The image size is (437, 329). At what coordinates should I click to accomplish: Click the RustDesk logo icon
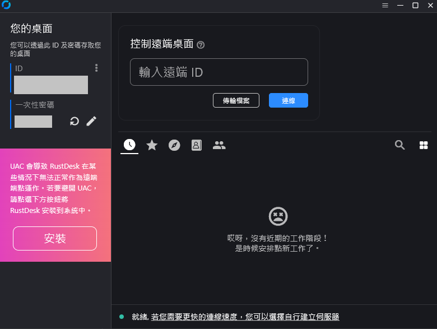coord(6,4)
